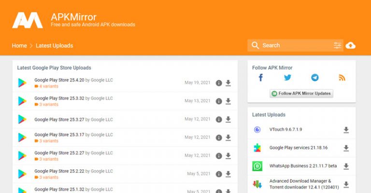Viewport: 371px width, 193px height.
Task: Show info for Google Play Store 25.4.20
Action: point(219,83)
